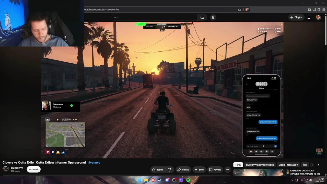This screenshot has height=184, width=327.
Task: Click the Paylaş share button
Action: (183, 170)
